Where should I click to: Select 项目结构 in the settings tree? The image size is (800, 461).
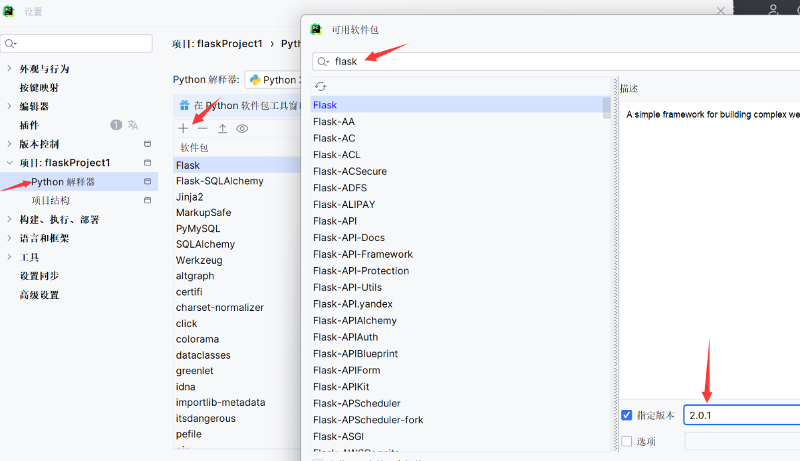click(x=51, y=201)
